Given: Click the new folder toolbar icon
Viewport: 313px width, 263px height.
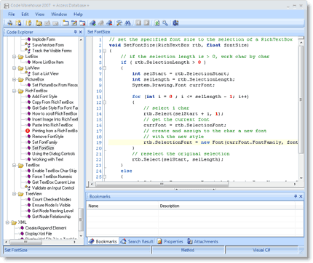Looking at the screenshot, I should [66, 23].
